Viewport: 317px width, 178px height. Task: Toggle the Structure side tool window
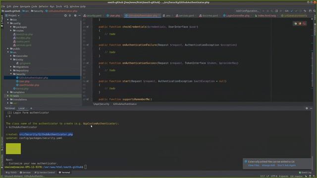(2, 144)
